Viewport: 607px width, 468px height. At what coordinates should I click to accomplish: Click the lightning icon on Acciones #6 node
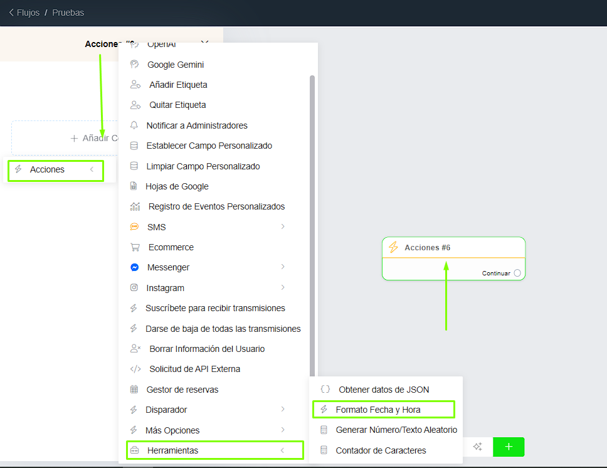pyautogui.click(x=393, y=247)
